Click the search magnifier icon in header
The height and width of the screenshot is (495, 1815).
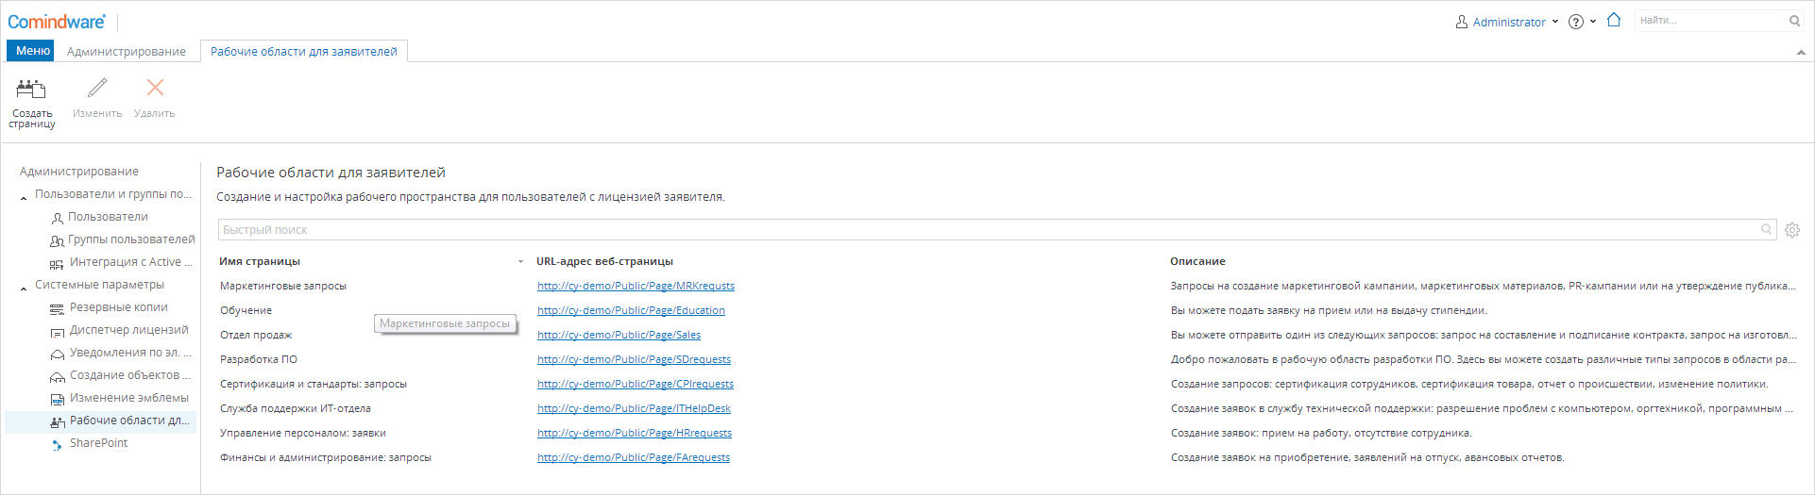pos(1794,21)
